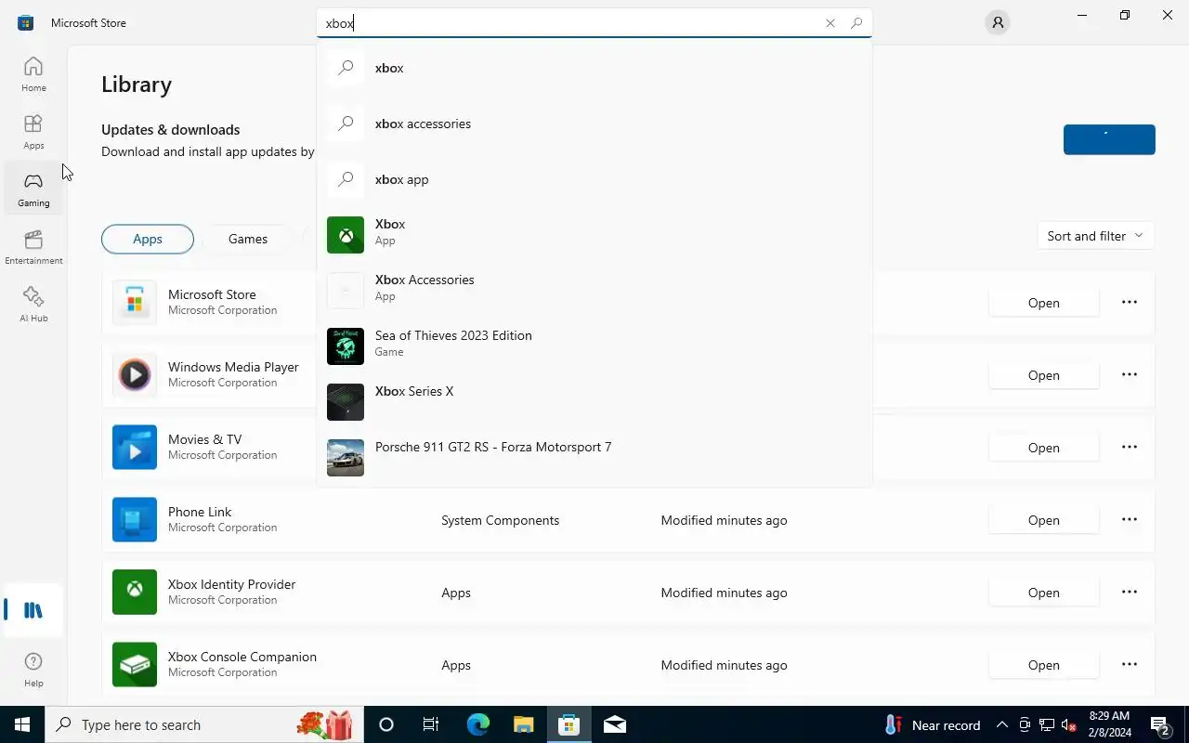The height and width of the screenshot is (743, 1189).
Task: Select the 'xbox app' search suggestion
Action: [x=594, y=179]
